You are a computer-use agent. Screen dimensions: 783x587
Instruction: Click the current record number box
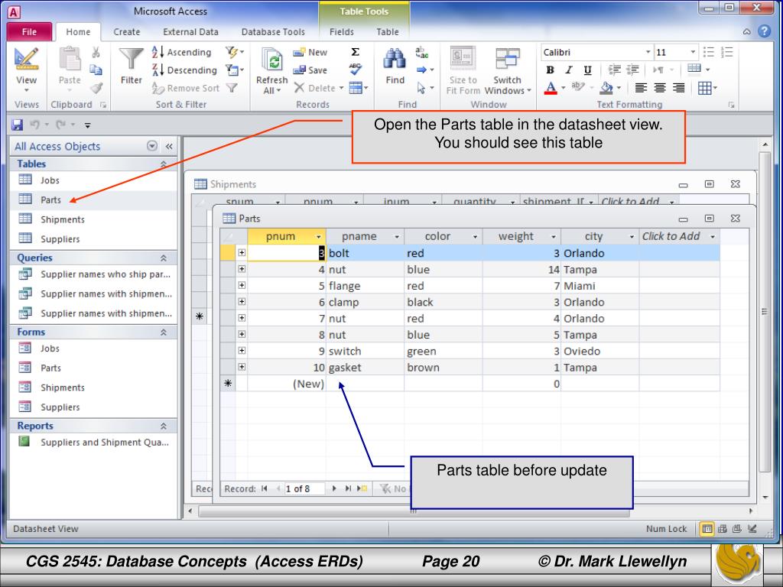click(x=304, y=488)
